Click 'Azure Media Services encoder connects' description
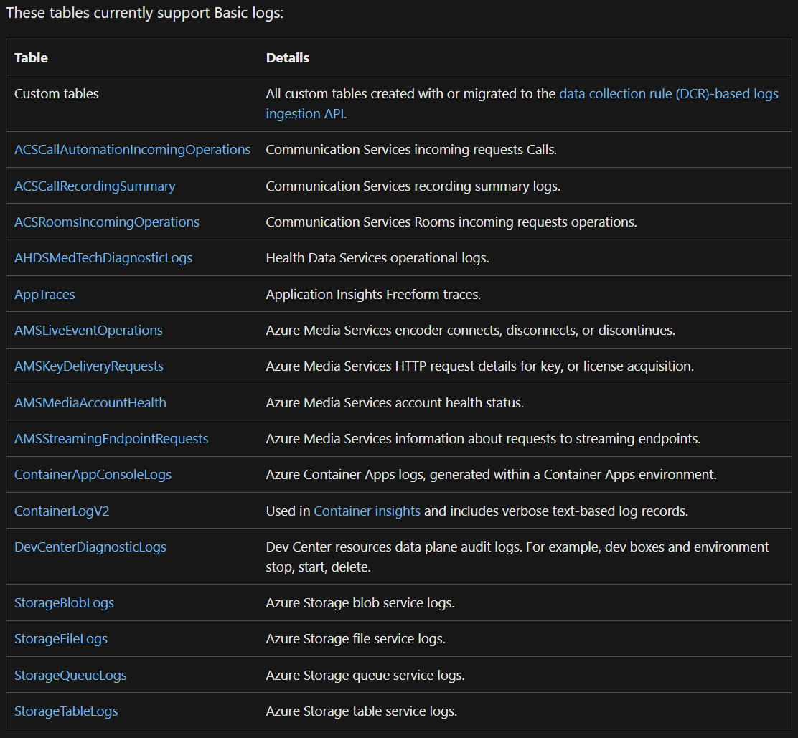 [471, 331]
